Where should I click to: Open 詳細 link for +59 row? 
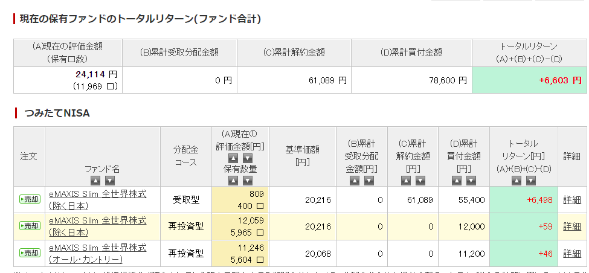click(572, 226)
